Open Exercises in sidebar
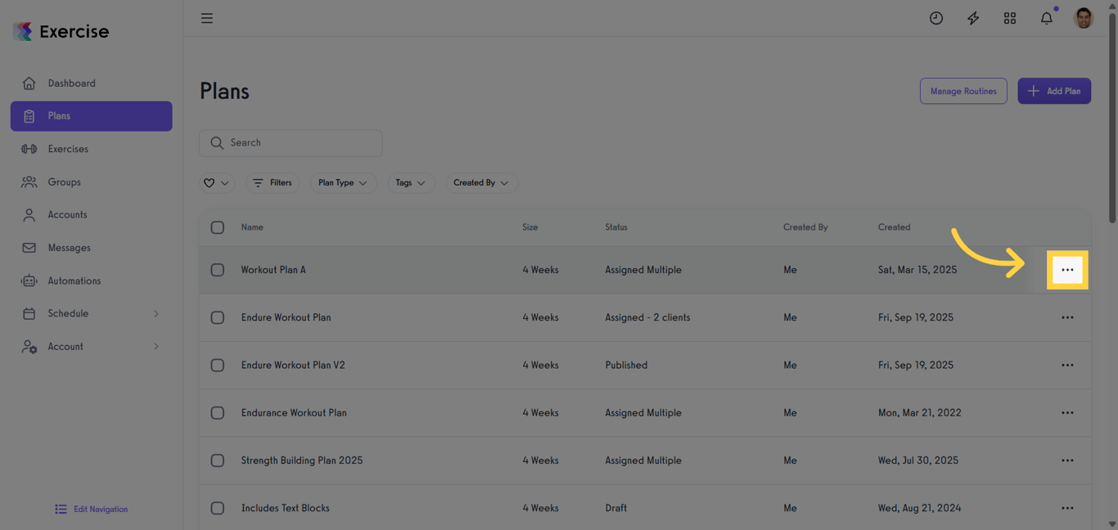This screenshot has width=1118, height=530. 91,149
